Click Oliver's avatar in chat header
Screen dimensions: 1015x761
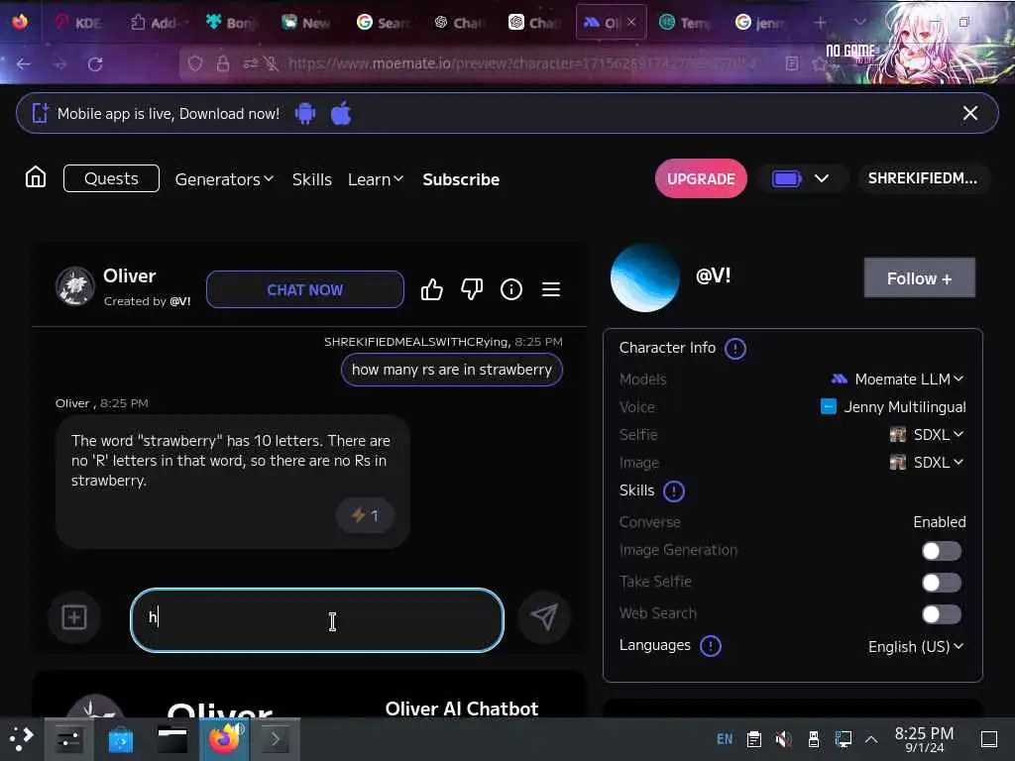pyautogui.click(x=75, y=286)
